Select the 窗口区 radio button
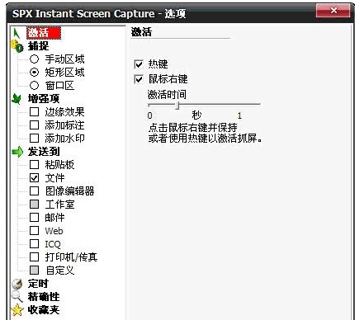This screenshot has width=355, height=320. click(x=34, y=85)
